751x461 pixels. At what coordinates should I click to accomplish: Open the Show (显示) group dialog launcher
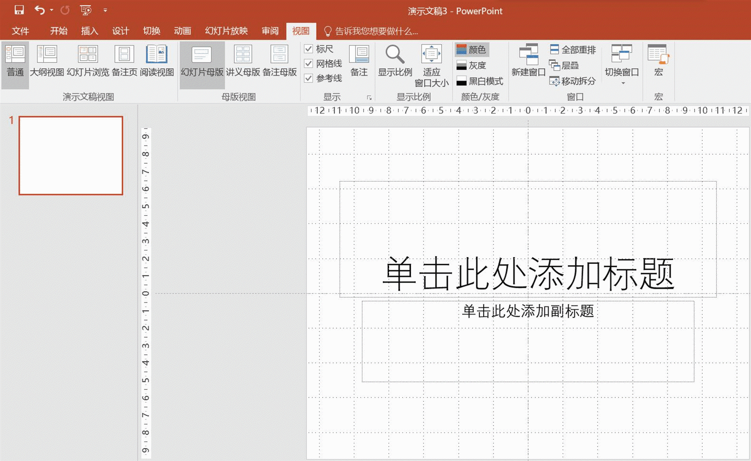[369, 98]
